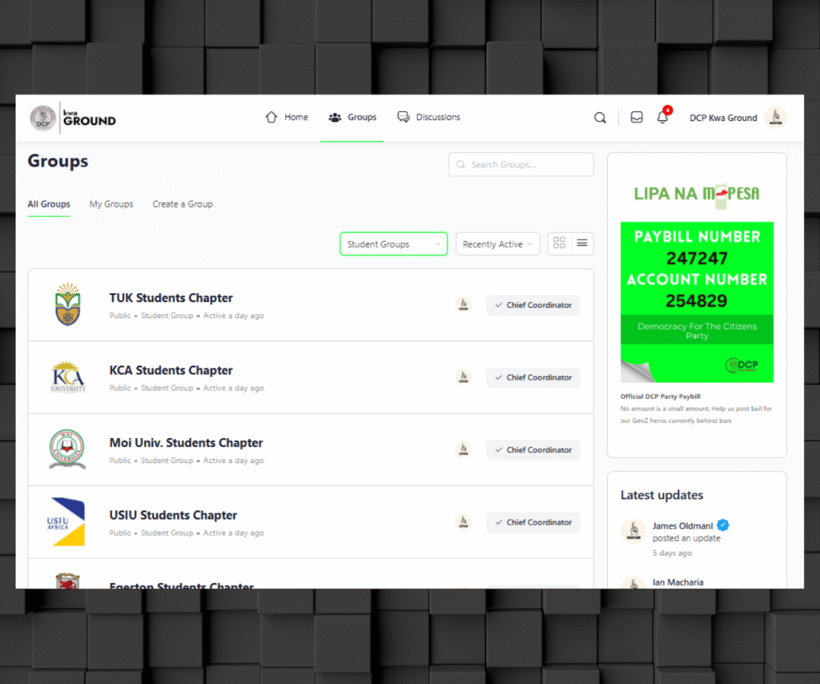
Task: Open the TUK Students Chapter group
Action: 171,298
